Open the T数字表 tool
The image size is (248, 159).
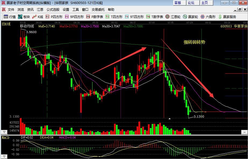[x=154, y=17]
